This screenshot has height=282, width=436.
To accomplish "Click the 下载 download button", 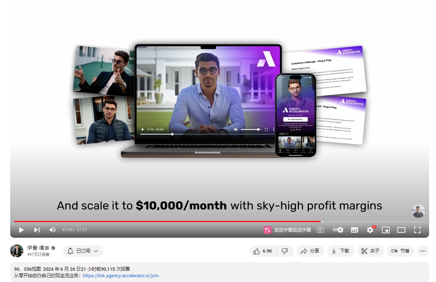I will [340, 251].
